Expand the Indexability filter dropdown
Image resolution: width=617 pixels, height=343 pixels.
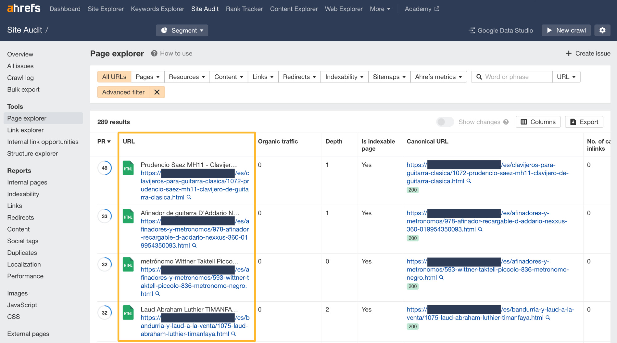(344, 77)
